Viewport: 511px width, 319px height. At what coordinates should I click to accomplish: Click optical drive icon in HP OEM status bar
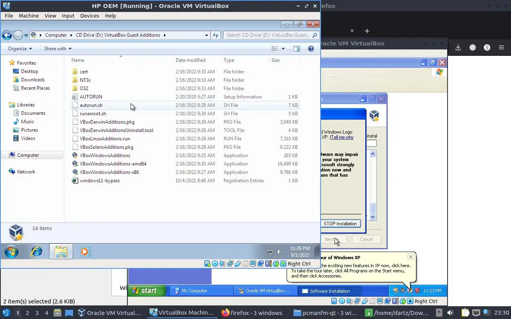[215, 264]
